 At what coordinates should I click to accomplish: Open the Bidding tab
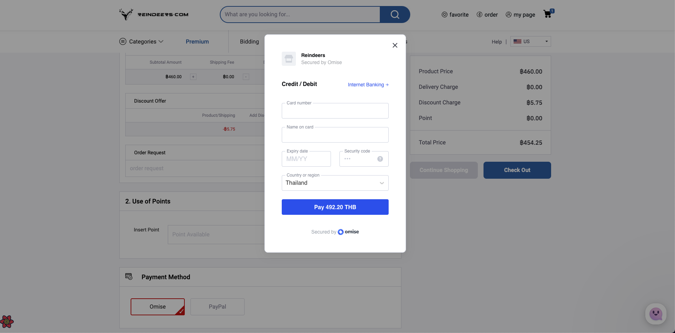[250, 41]
